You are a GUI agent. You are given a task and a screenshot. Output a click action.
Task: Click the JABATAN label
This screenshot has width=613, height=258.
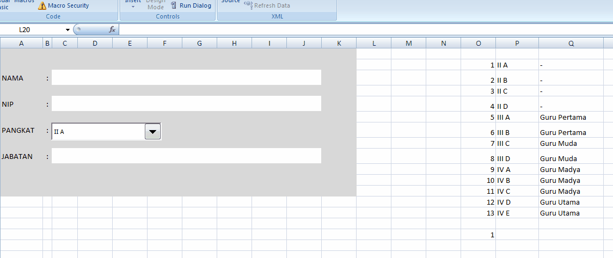point(17,156)
